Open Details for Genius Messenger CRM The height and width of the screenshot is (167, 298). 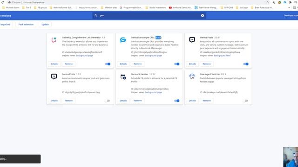tap(123, 64)
